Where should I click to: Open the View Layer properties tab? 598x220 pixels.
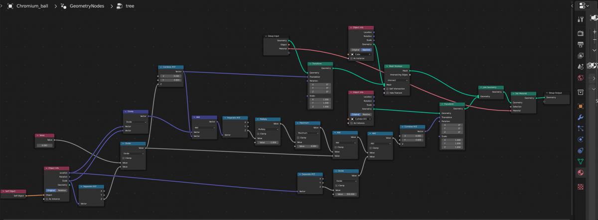[580, 54]
